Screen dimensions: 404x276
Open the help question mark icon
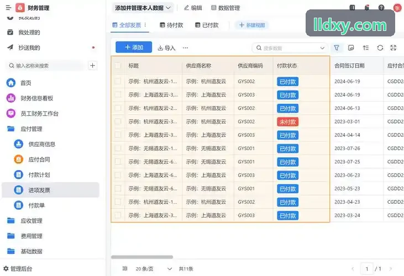(381, 8)
